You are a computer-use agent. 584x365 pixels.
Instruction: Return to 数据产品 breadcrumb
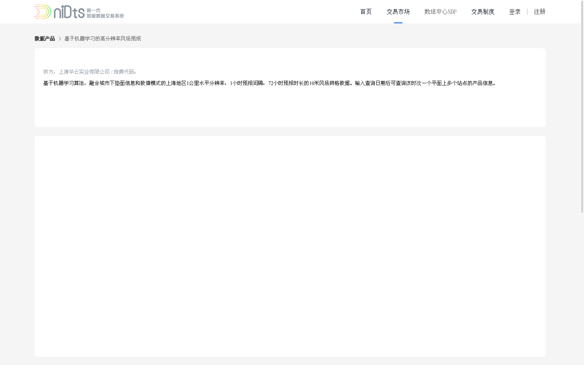[x=45, y=39]
